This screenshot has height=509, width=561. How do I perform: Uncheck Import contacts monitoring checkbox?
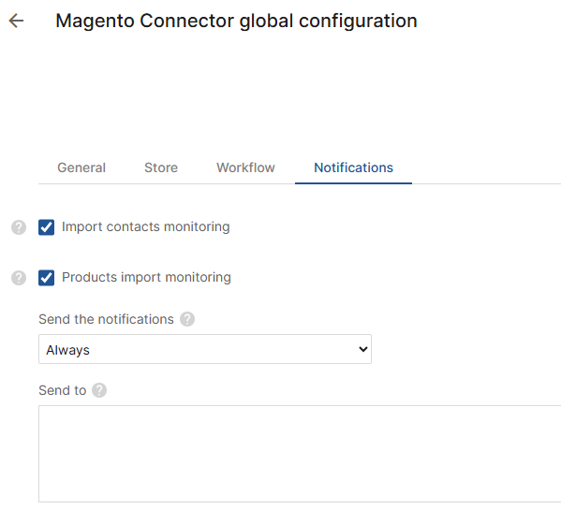coord(47,227)
